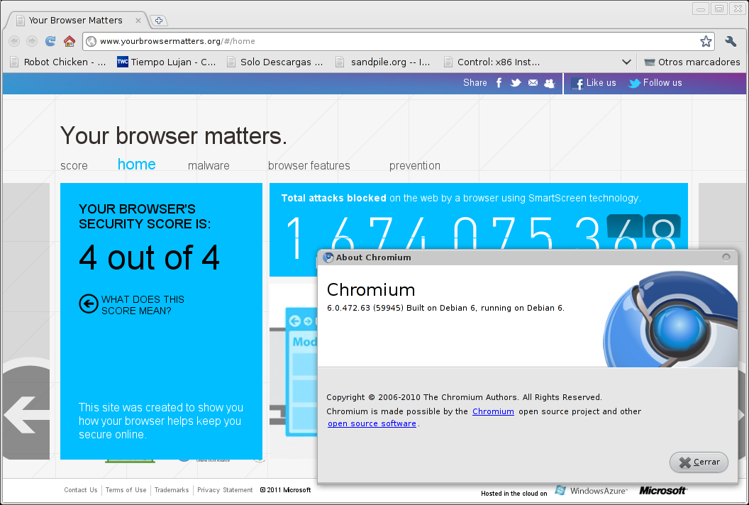Image resolution: width=749 pixels, height=505 pixels.
Task: Share the page by email envelope icon
Action: click(533, 83)
